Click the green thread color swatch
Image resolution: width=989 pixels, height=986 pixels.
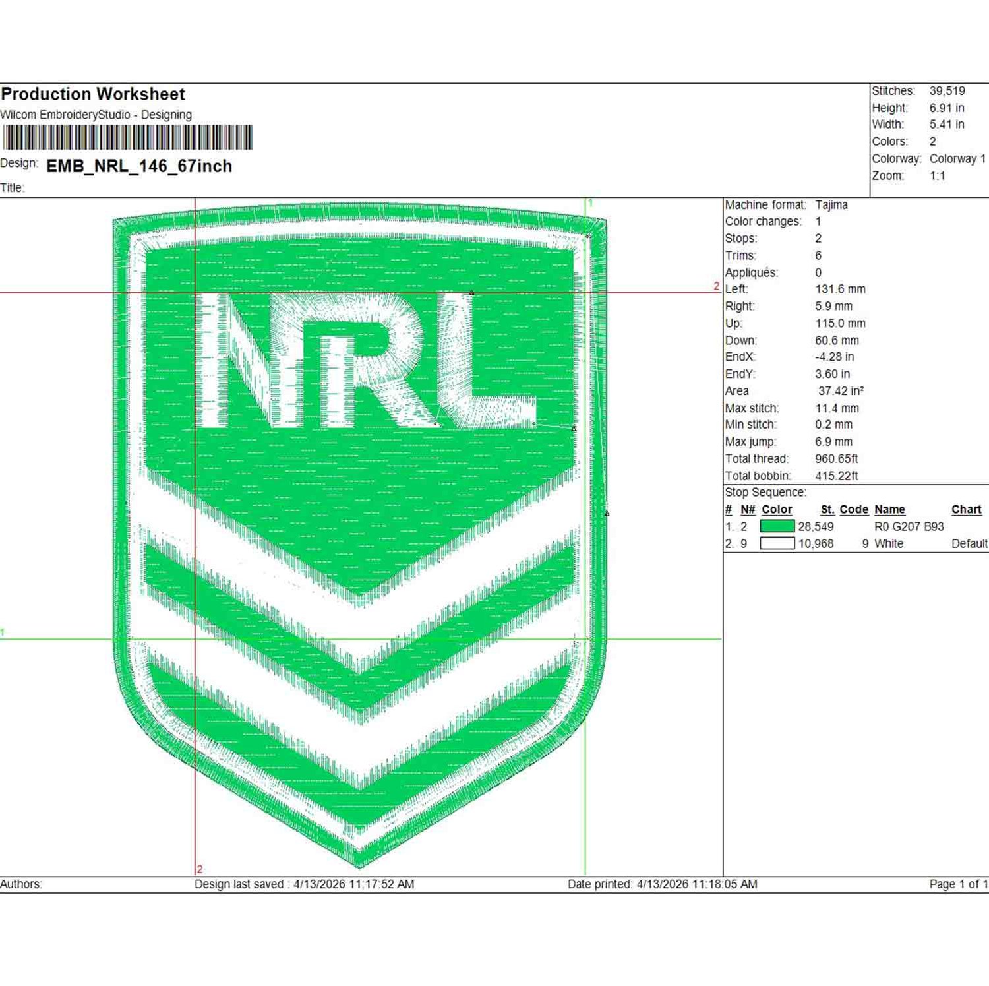[777, 526]
